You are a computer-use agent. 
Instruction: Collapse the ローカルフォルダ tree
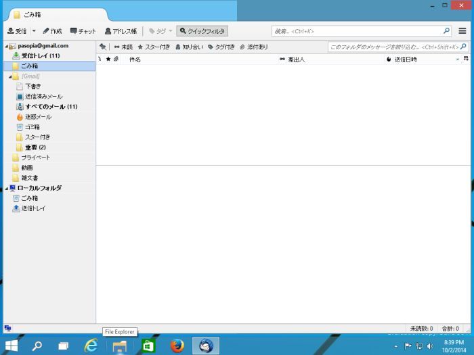tap(6, 189)
